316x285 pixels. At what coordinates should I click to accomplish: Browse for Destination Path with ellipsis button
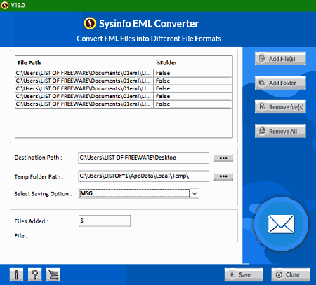click(223, 158)
